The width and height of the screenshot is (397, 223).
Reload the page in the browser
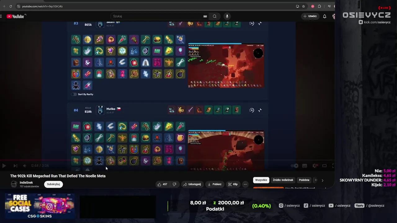11,6
